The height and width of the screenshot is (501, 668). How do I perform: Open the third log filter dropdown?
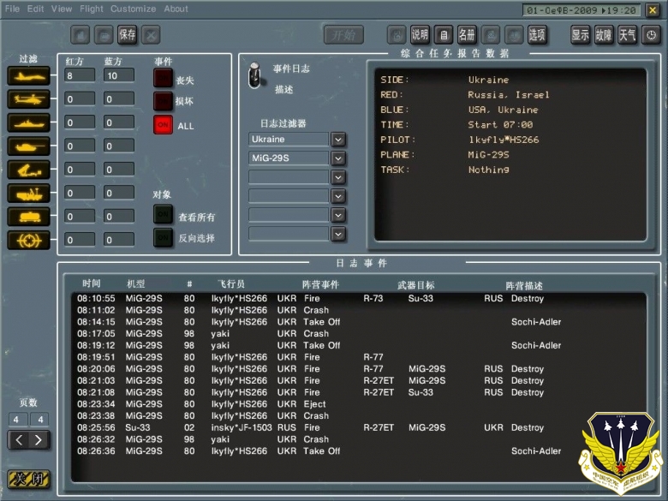pos(338,177)
